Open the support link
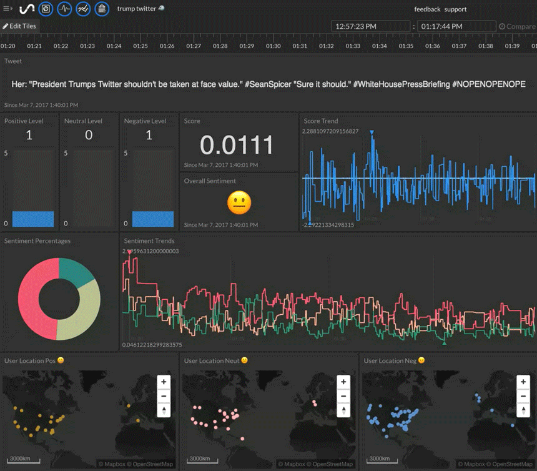Screen dimensions: 537x471 point(455,9)
